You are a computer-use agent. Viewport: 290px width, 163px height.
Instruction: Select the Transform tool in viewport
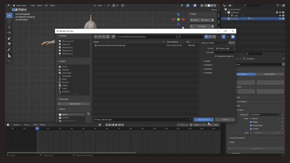click(9, 44)
